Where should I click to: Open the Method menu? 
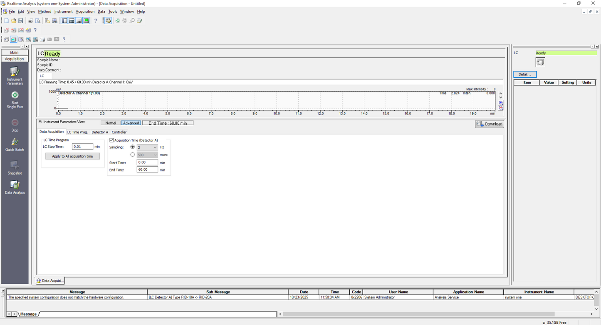pyautogui.click(x=45, y=12)
